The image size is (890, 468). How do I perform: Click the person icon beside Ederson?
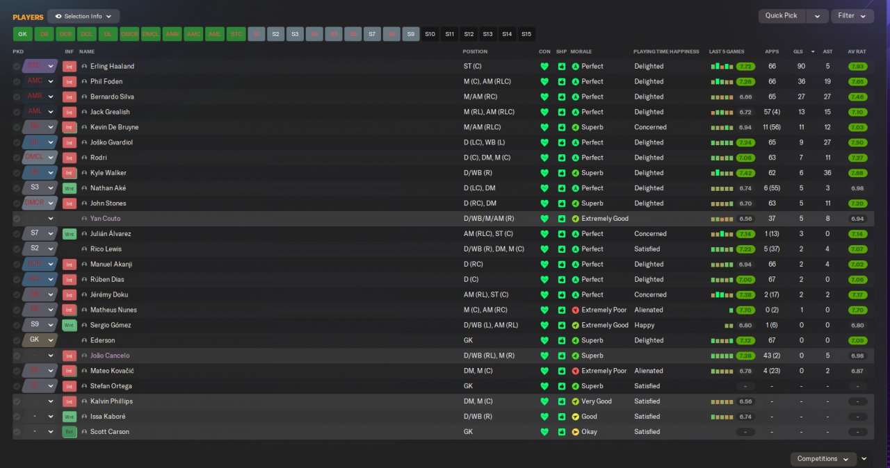(84, 340)
